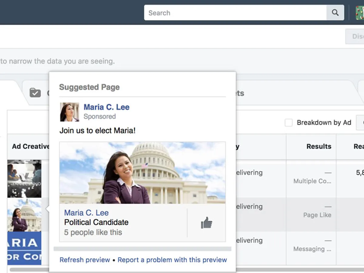Click the Refresh preview link
Image resolution: width=364 pixels, height=273 pixels.
coord(85,260)
